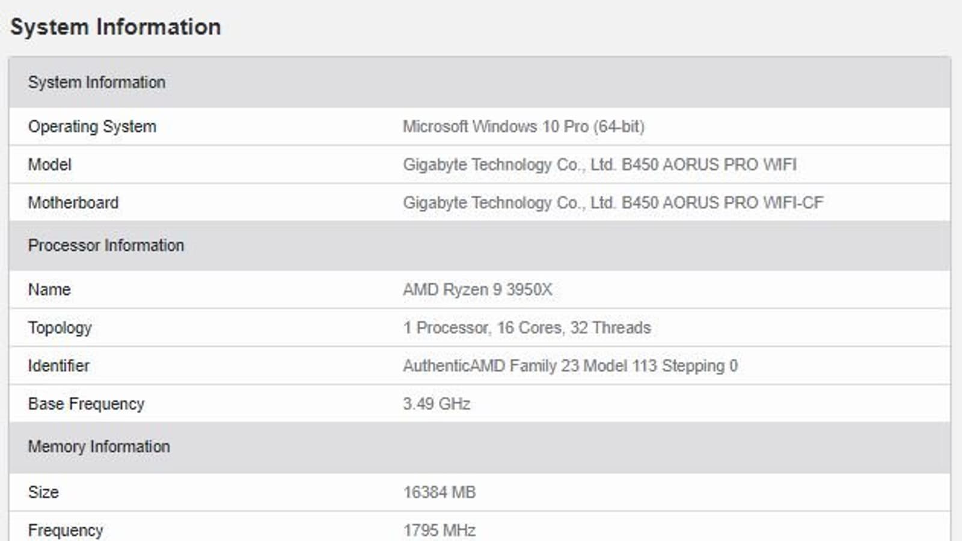
Task: Click the processor Name row label
Action: tap(49, 290)
